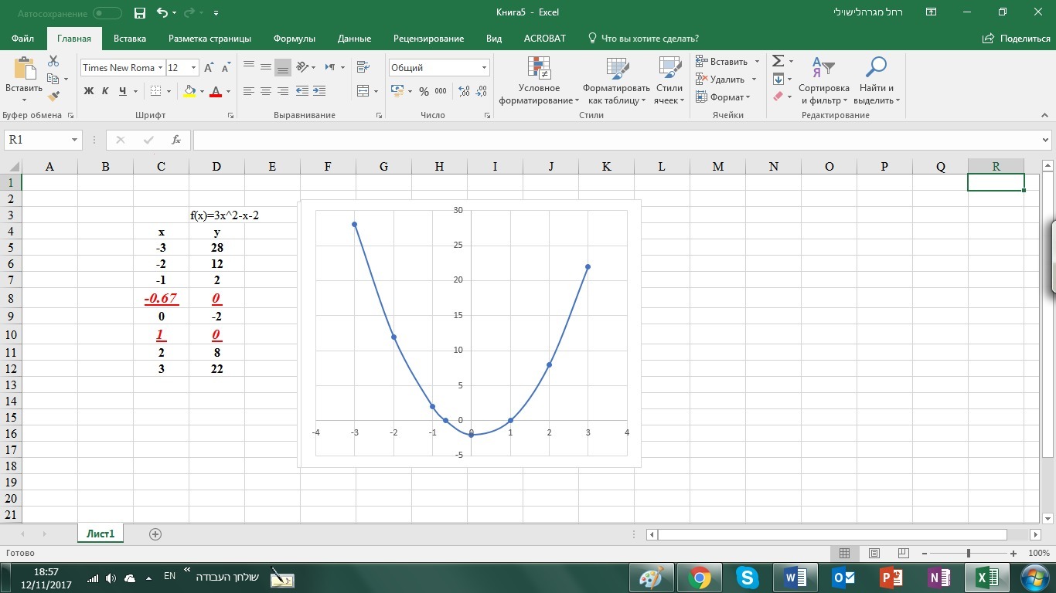Click the Find and Select magnifier icon
This screenshot has width=1056, height=593.
coord(876,69)
